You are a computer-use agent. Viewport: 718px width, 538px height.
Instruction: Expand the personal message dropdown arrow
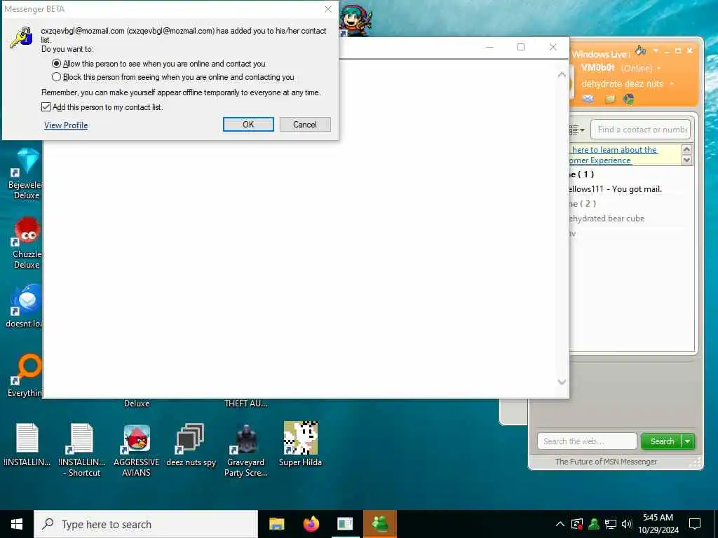click(672, 84)
